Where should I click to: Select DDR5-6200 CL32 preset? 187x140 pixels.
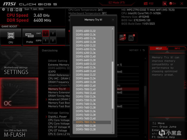click(86, 46)
